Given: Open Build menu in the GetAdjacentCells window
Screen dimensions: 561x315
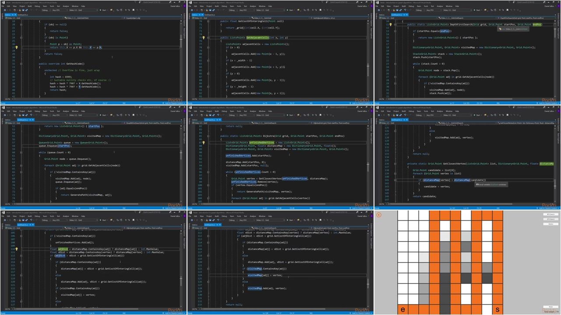Looking at the screenshot, I should (217, 7).
